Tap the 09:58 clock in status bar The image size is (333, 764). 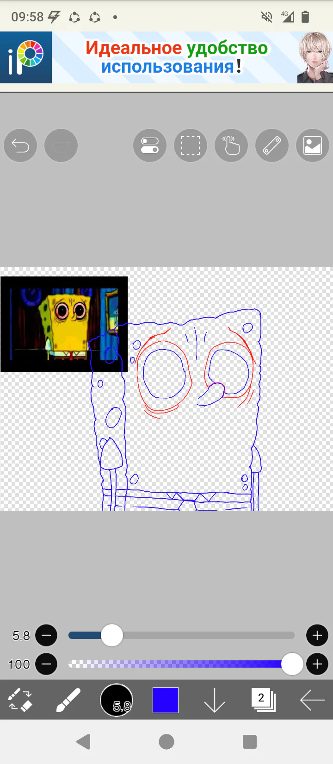coord(27,17)
